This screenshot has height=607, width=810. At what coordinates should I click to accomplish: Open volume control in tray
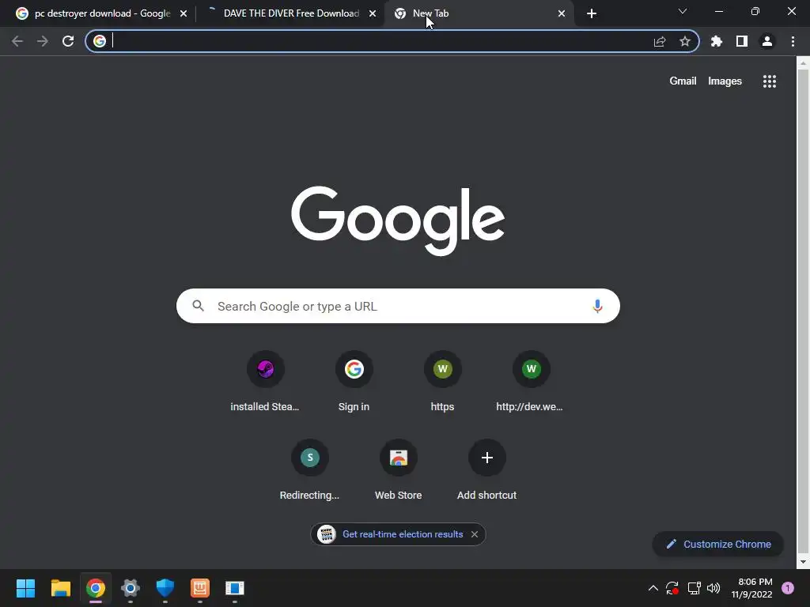(x=713, y=588)
